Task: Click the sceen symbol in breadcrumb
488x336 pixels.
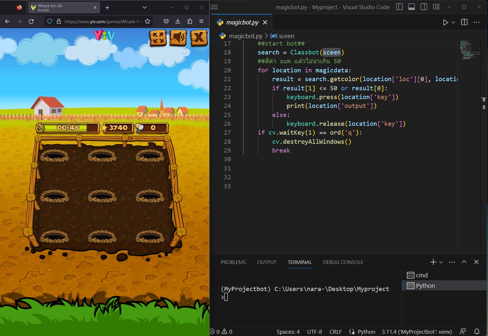Action: pyautogui.click(x=283, y=36)
